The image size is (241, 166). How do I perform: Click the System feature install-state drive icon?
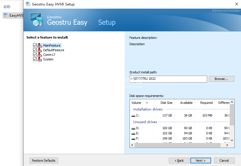point(40,59)
